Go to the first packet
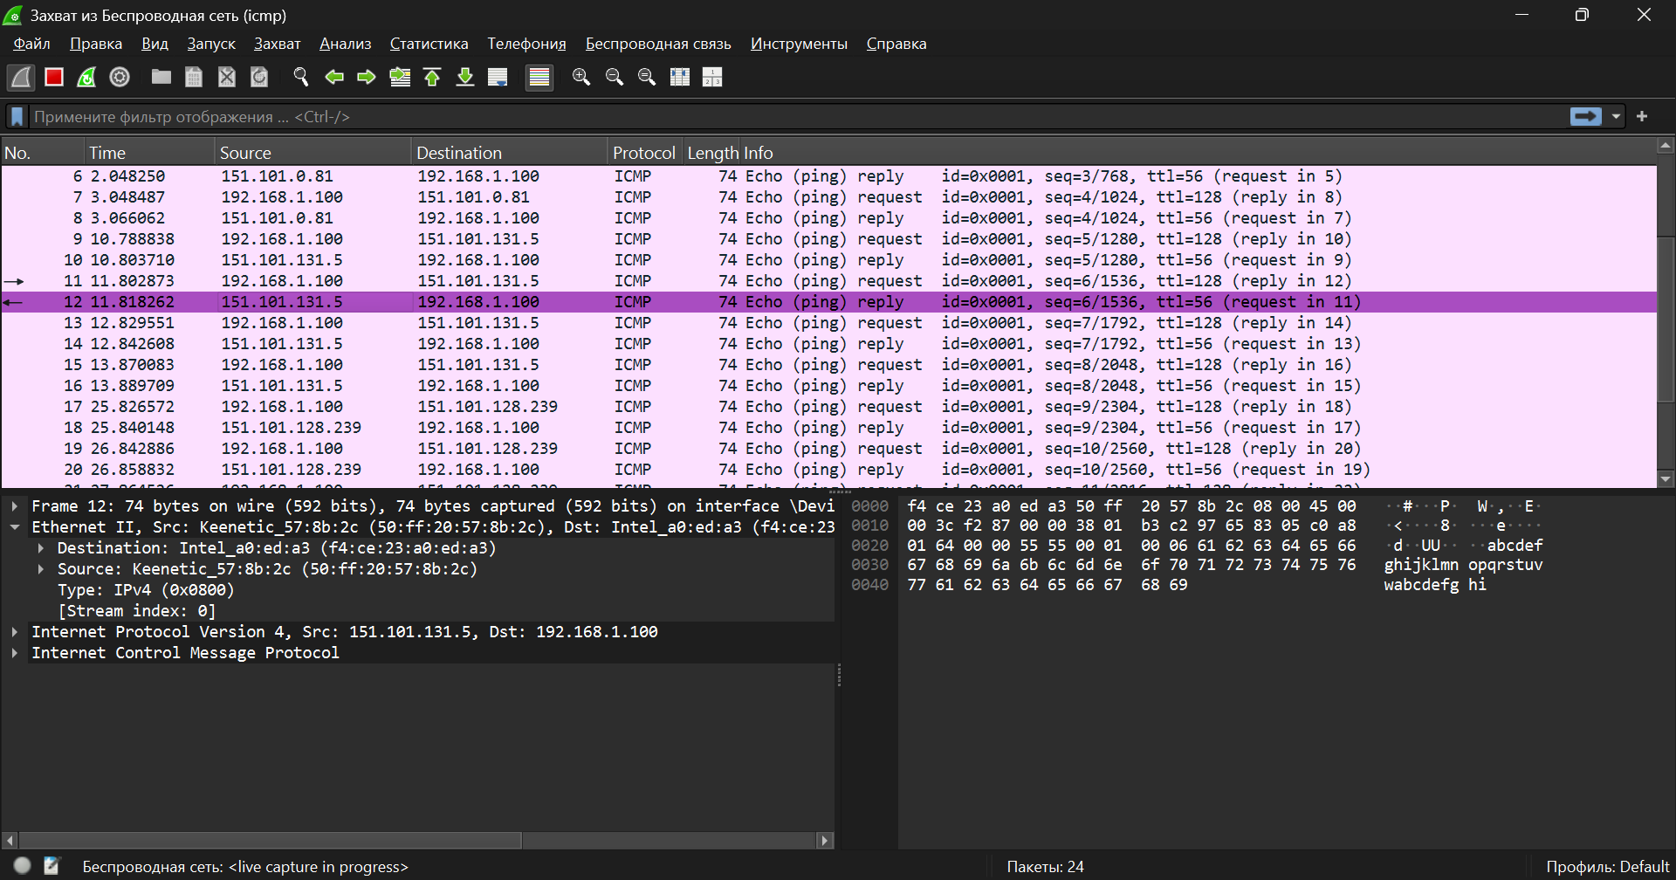1676x880 pixels. point(432,78)
